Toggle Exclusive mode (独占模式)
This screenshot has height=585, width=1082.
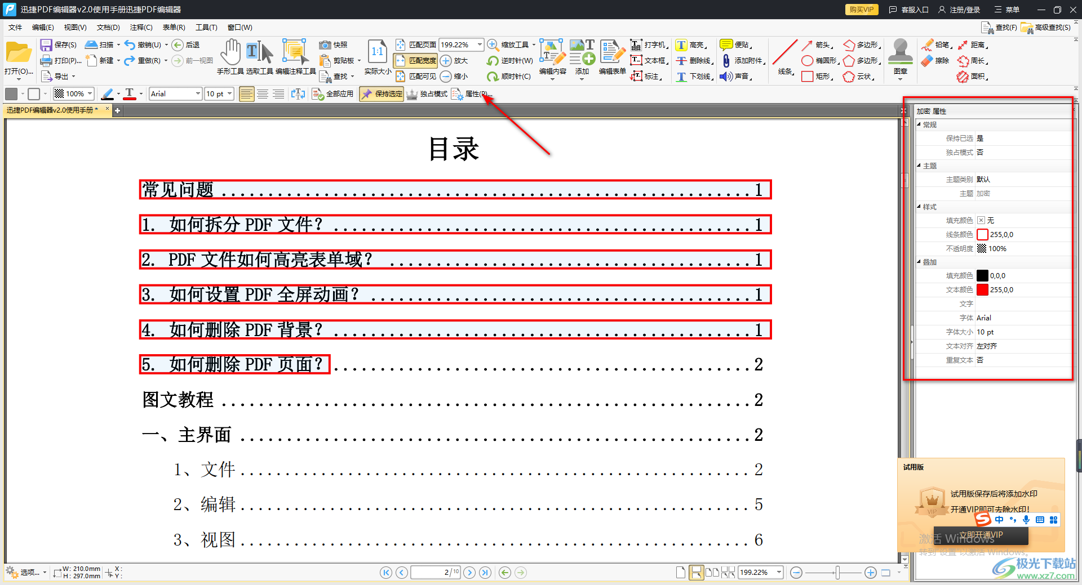[x=427, y=94]
